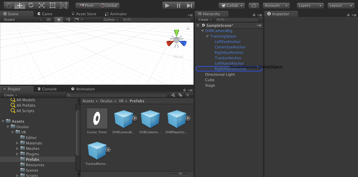Show favorites star icon
This screenshot has width=358, height=177.
click(188, 95)
